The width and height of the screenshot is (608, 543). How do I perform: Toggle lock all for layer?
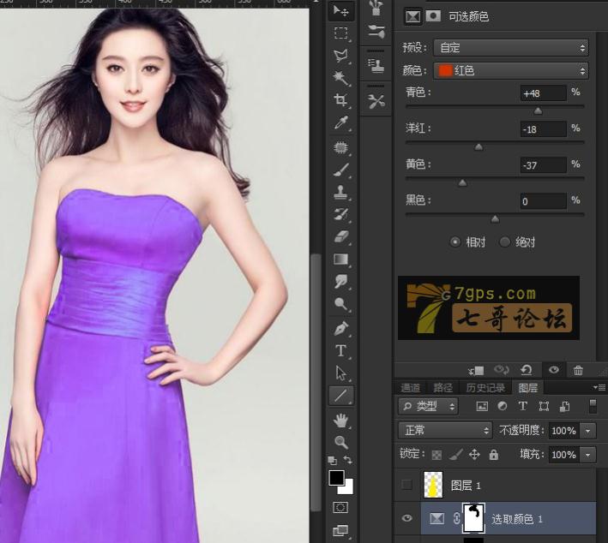point(493,454)
